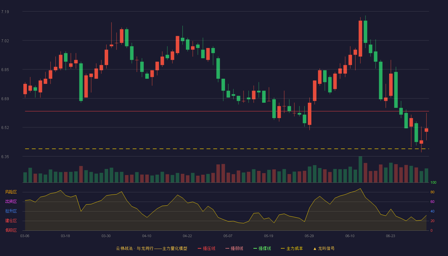Click the 03-18 date label

pos(65,236)
